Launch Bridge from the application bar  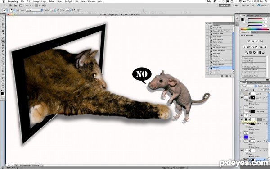(x=10, y=5)
